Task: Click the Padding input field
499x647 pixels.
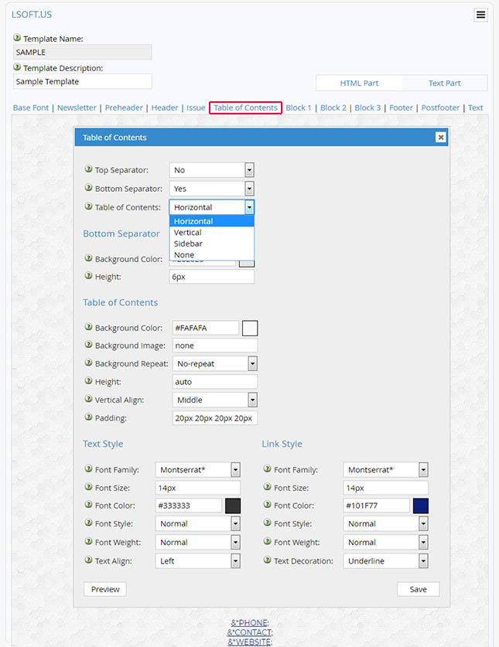Action: [215, 418]
